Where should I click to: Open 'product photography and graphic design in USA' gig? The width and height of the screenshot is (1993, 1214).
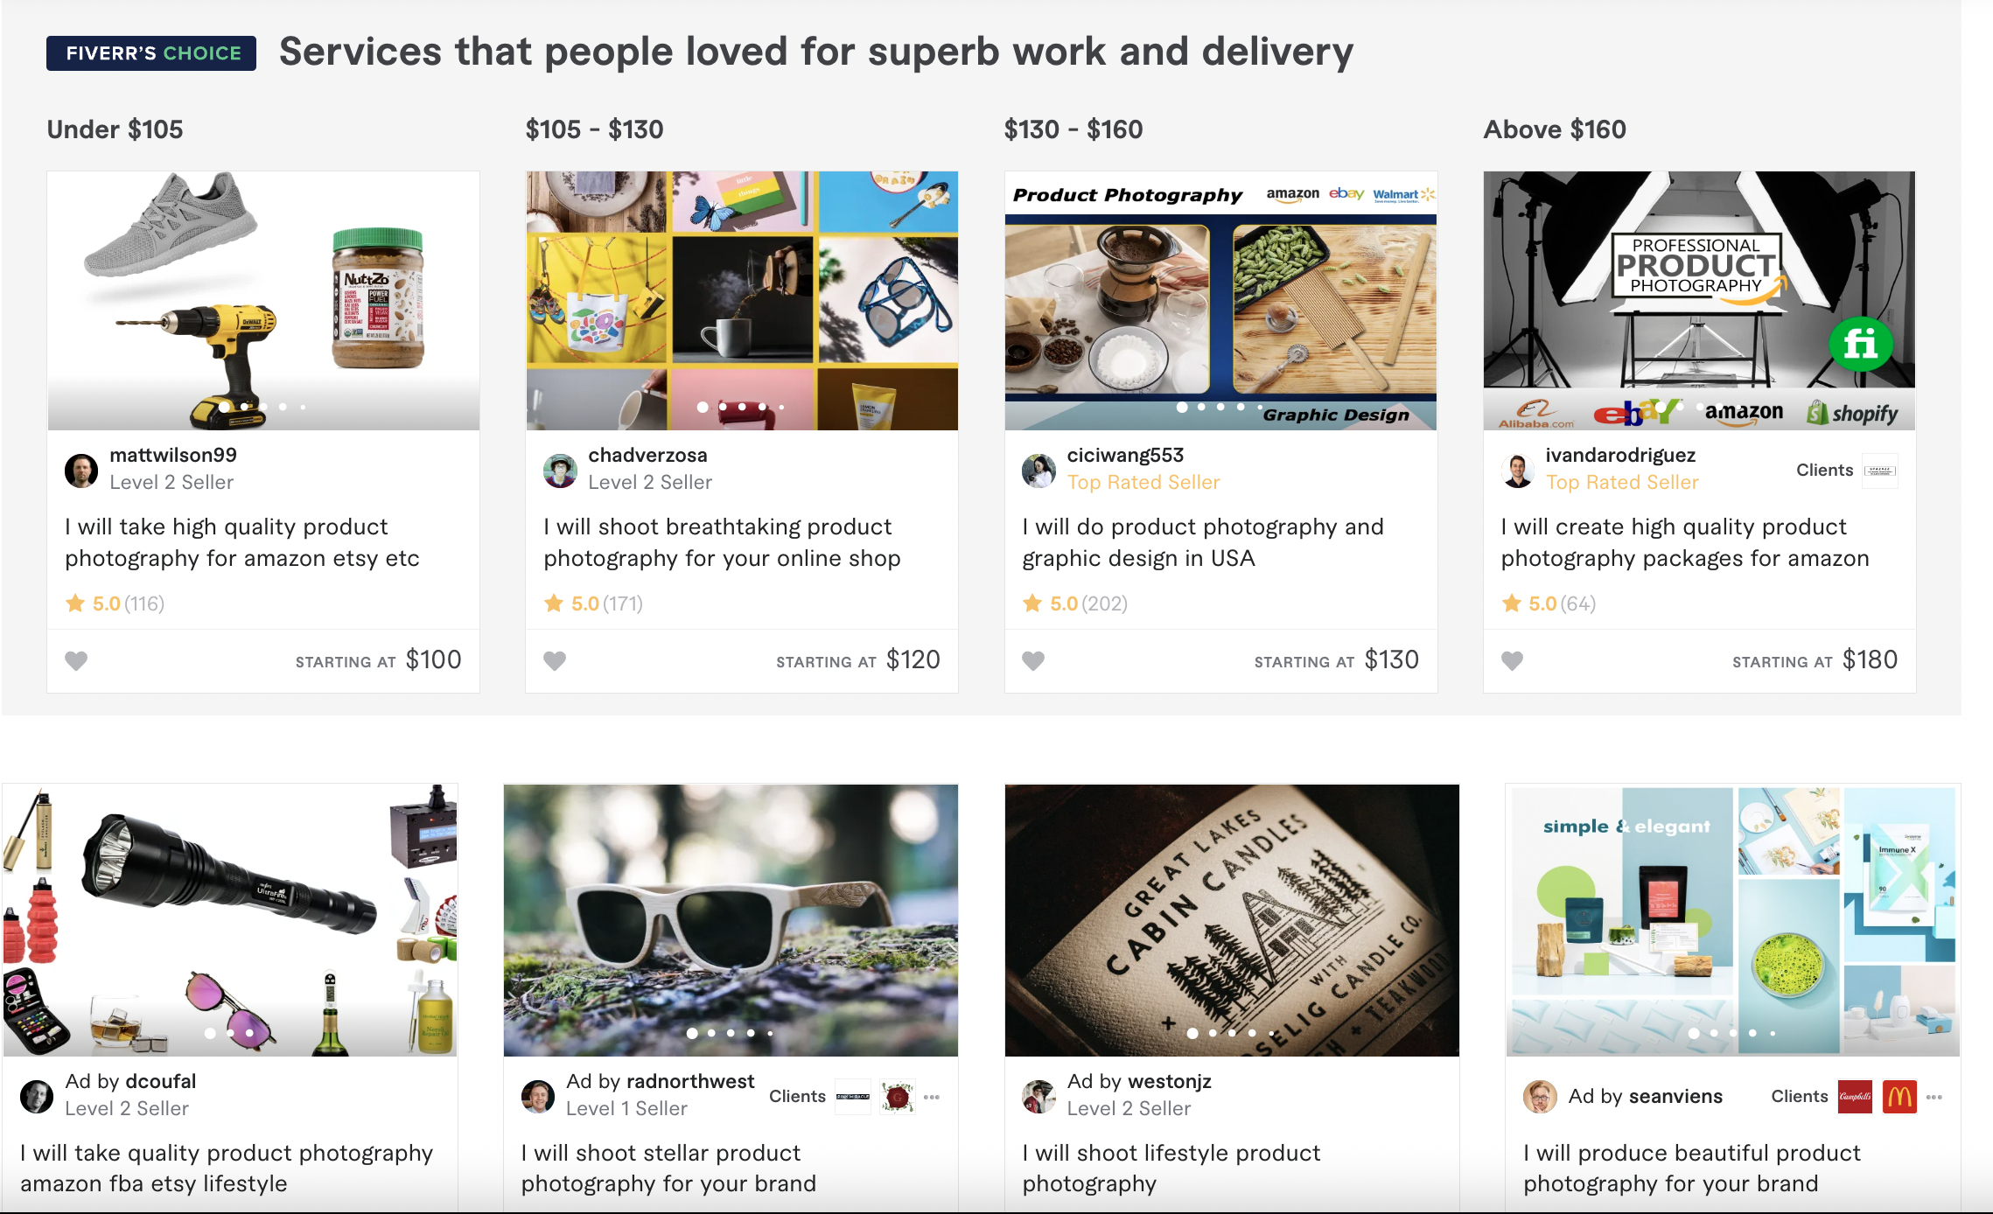click(1203, 542)
